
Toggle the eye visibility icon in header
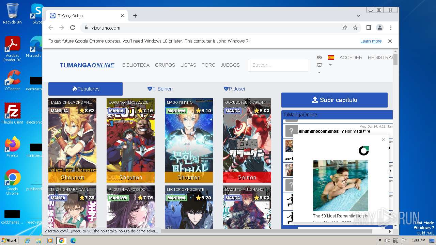click(319, 58)
